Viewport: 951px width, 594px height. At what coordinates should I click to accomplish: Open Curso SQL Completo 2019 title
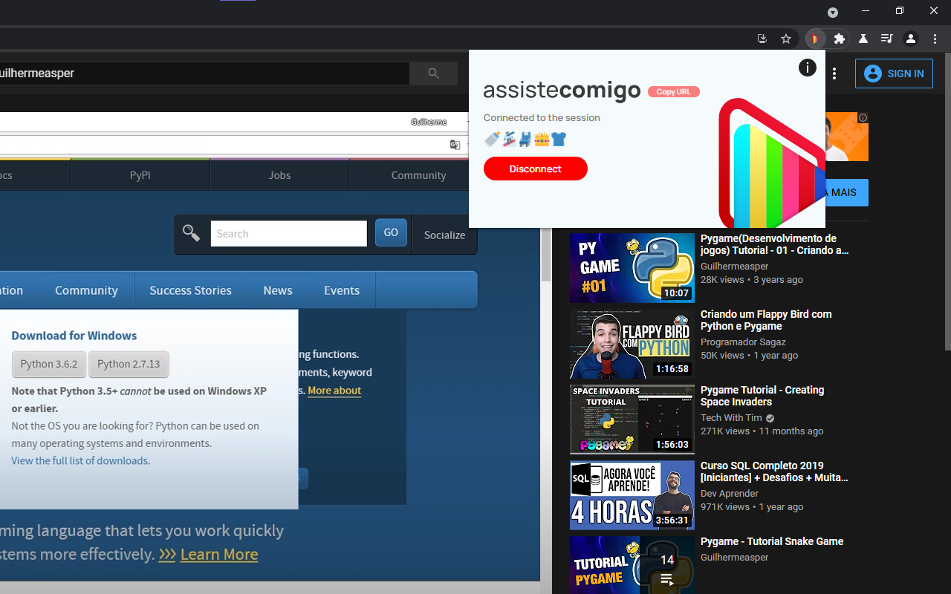[774, 471]
